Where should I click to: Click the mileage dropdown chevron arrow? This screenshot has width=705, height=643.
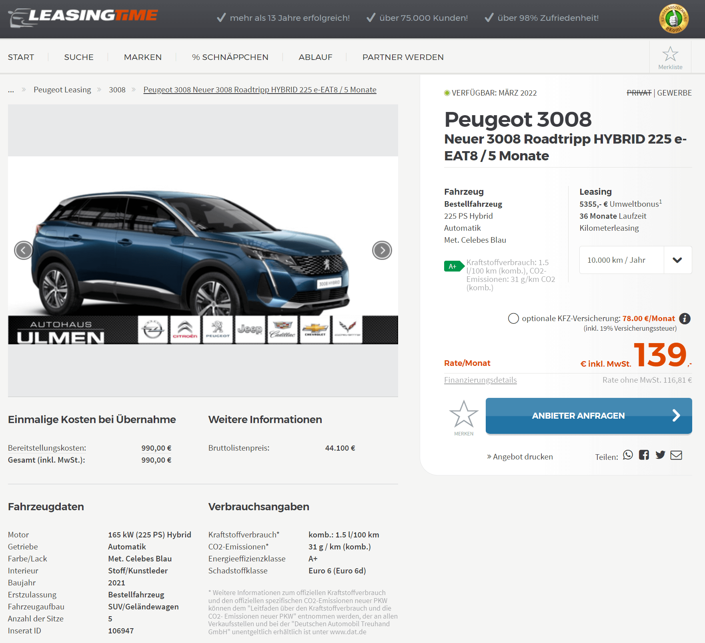(677, 260)
